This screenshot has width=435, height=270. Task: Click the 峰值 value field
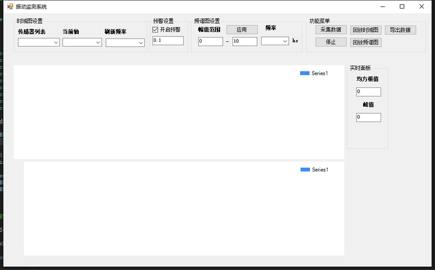(369, 117)
